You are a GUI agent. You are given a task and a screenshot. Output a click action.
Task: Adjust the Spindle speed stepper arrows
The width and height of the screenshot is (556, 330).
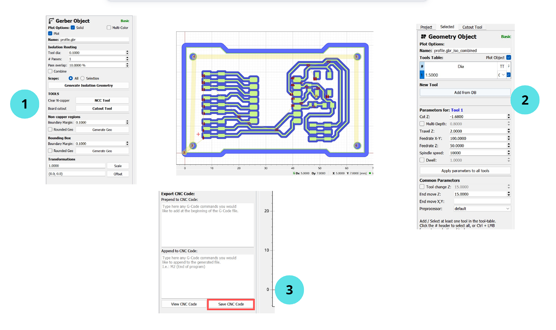(x=509, y=153)
